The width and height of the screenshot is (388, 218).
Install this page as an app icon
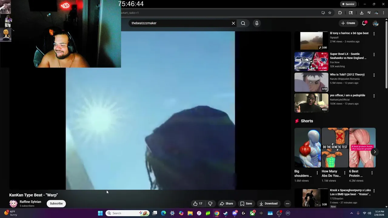323,13
